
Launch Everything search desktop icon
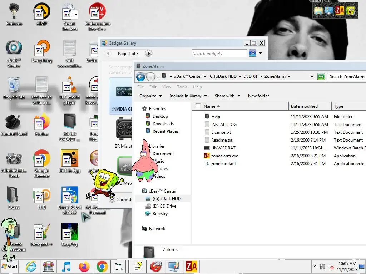41,51
